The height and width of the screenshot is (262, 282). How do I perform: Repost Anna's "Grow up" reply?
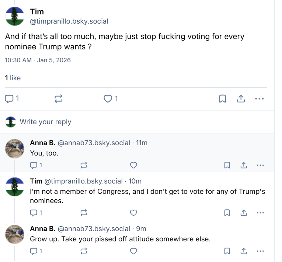84,251
